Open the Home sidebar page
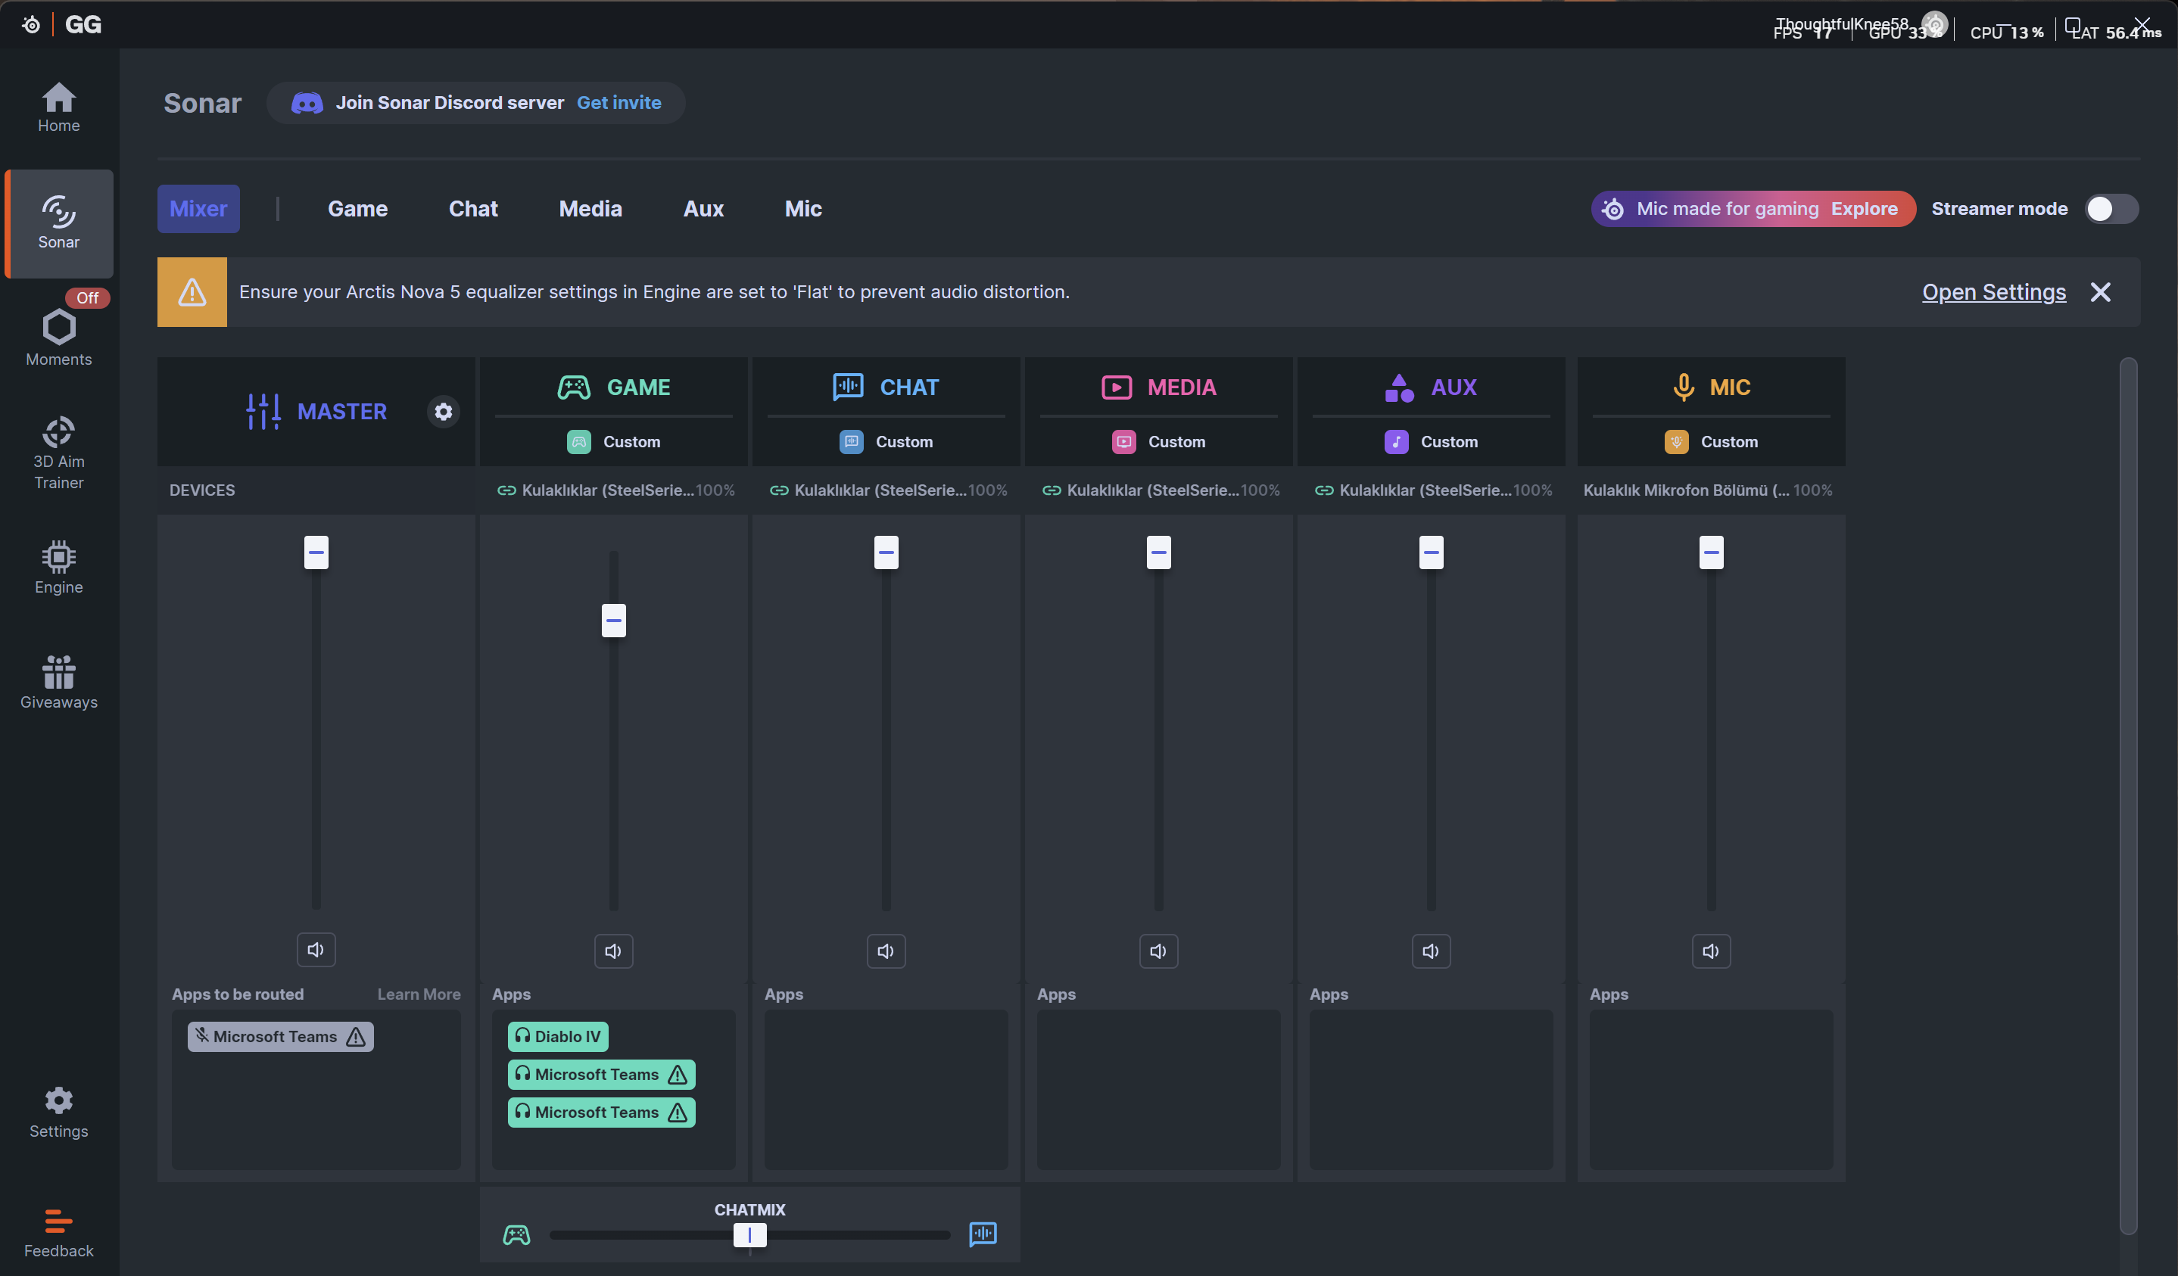 [x=59, y=108]
